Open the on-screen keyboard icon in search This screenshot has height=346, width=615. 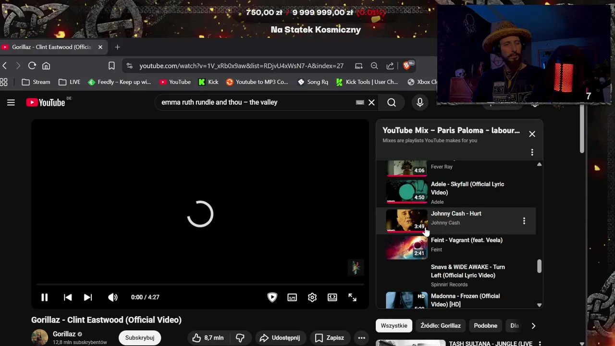[360, 102]
